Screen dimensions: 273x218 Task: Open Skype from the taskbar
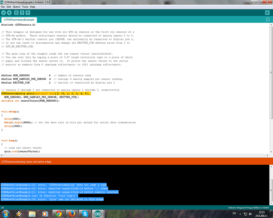pos(85,214)
